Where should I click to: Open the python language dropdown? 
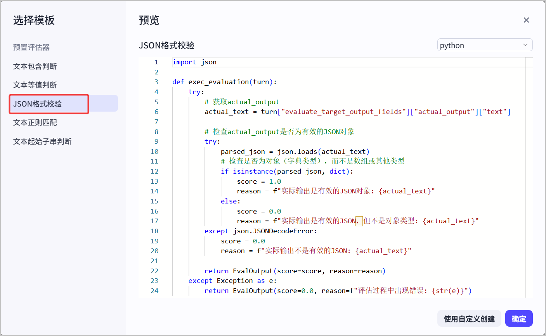tap(485, 45)
